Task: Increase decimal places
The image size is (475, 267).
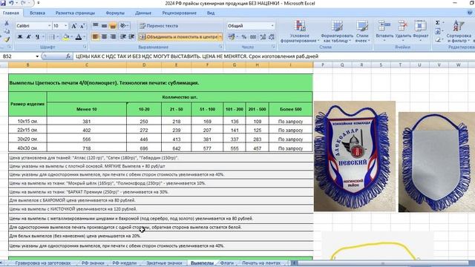Action: pyautogui.click(x=263, y=37)
